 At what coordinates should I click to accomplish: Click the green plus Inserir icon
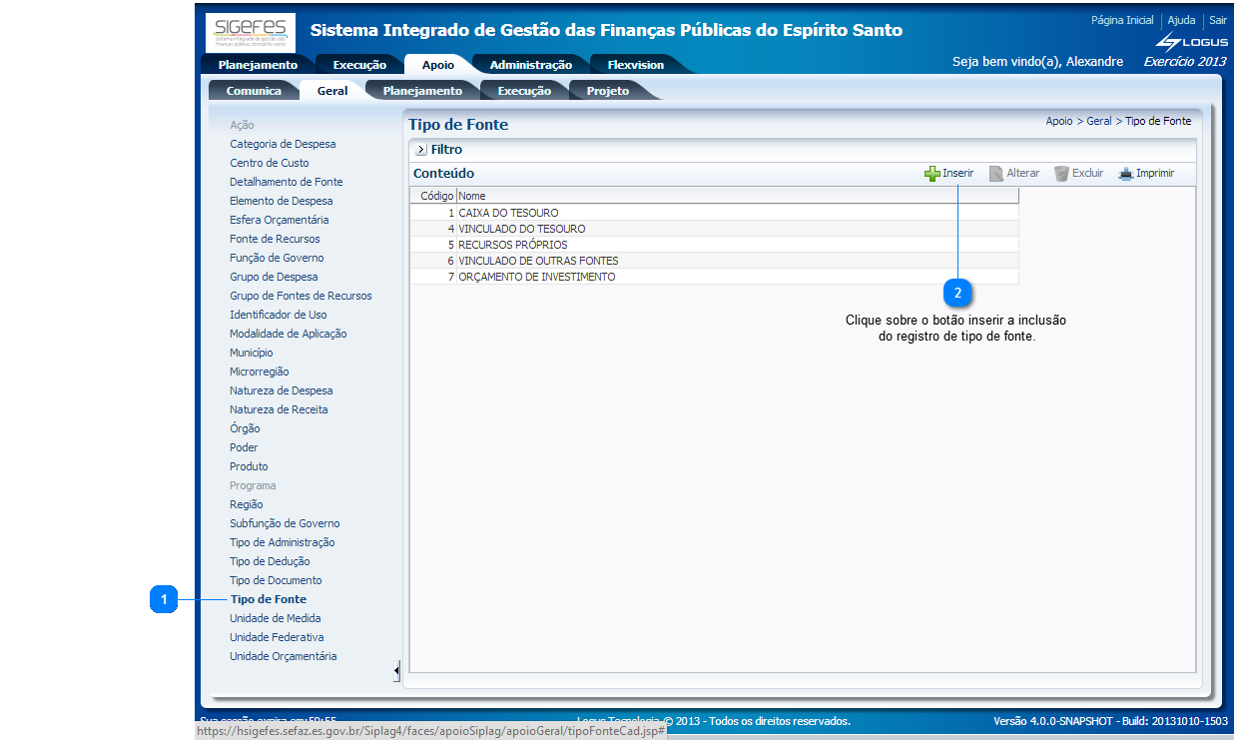point(932,174)
